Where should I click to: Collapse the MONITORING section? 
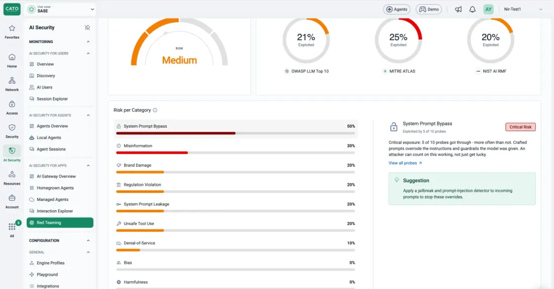[88, 42]
